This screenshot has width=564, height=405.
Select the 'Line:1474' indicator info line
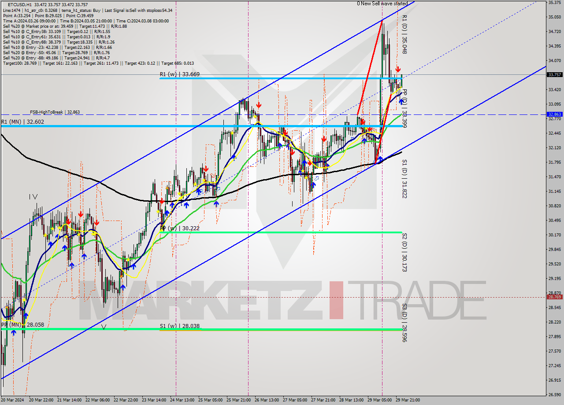87,10
